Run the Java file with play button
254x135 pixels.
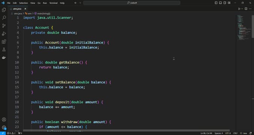[239, 9]
